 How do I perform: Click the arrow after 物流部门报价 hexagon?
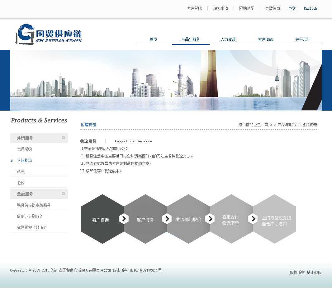click(x=210, y=219)
